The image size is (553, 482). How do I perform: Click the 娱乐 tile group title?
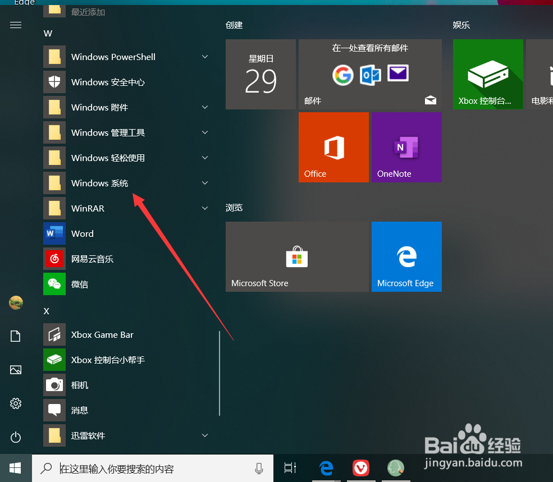461,25
